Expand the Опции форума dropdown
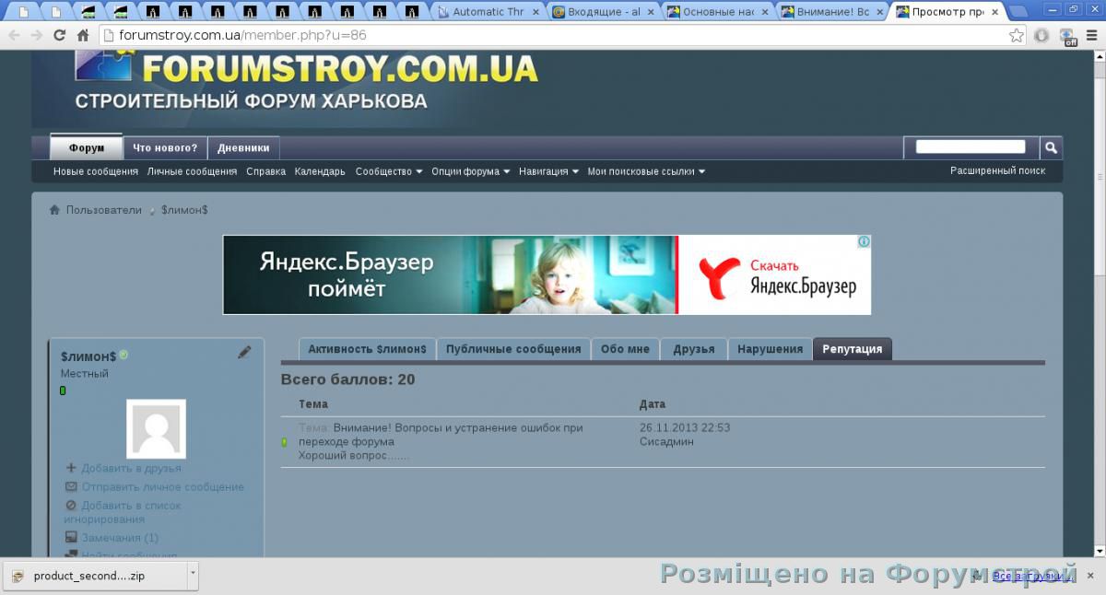Viewport: 1106px width, 595px height. pyautogui.click(x=470, y=171)
